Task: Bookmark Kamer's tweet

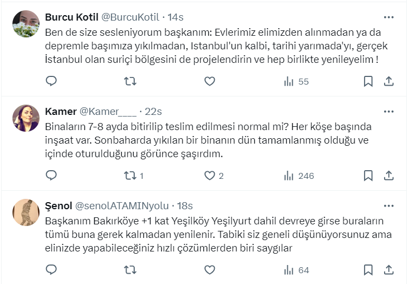Action: point(368,176)
